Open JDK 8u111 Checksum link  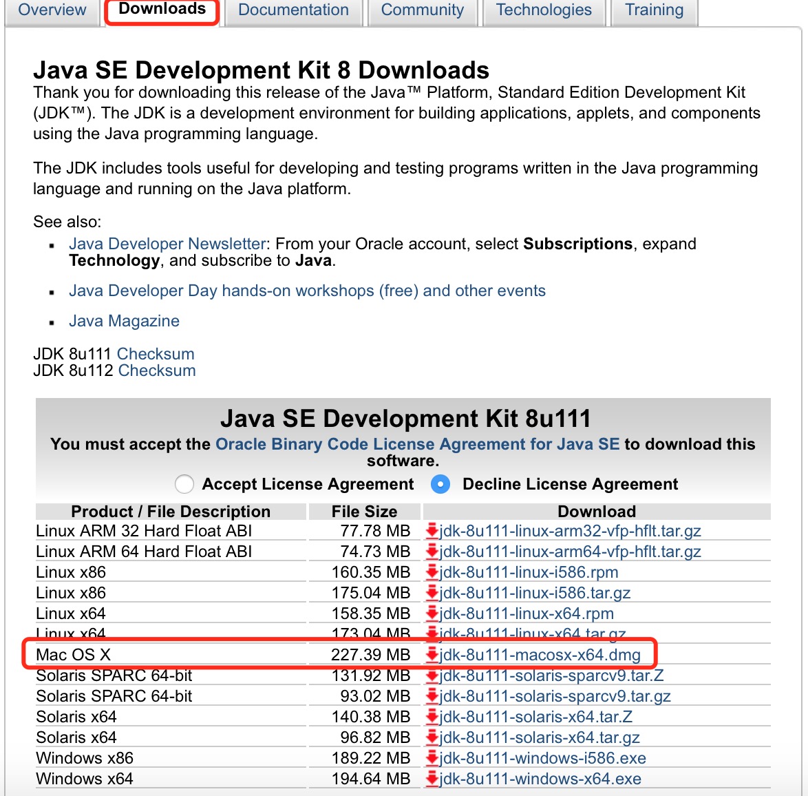coord(156,354)
